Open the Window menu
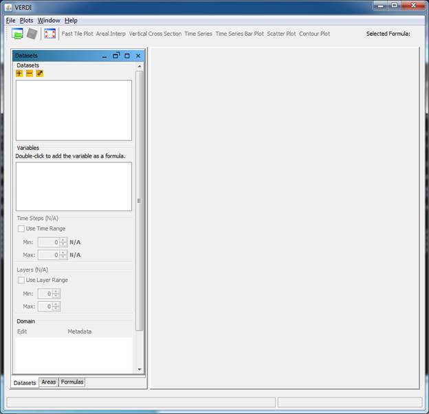 click(x=49, y=21)
